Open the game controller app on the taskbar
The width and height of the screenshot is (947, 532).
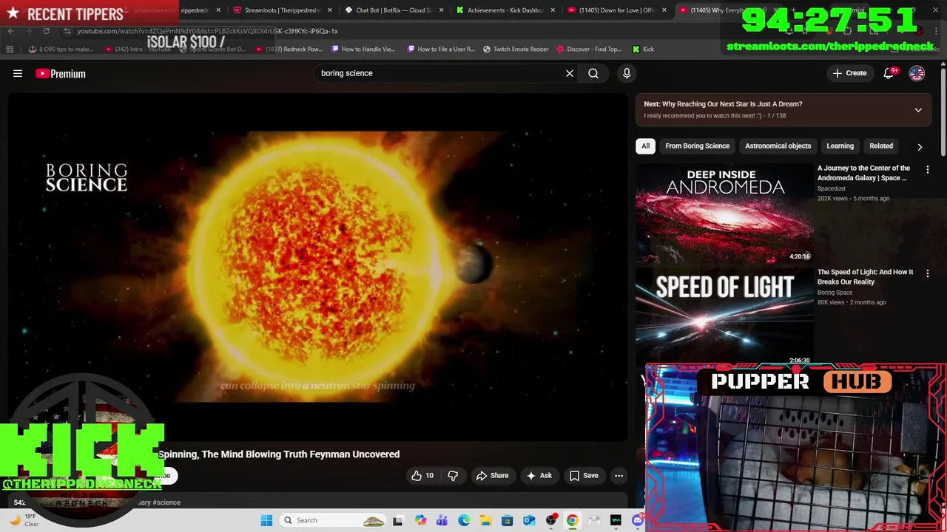pyautogui.click(x=594, y=520)
